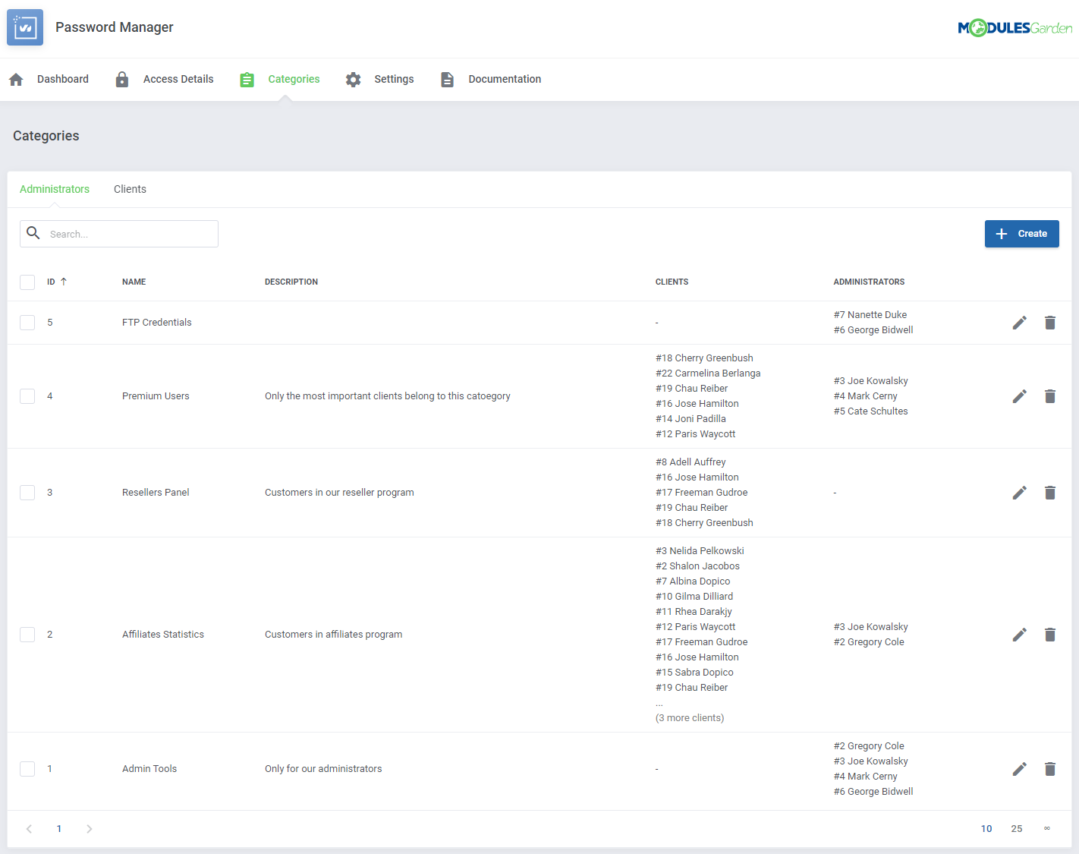Viewport: 1079px width, 854px height.
Task: Delete the Premium Users category
Action: pos(1050,396)
